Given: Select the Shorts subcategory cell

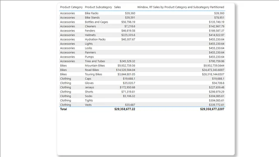Looking at the screenshot, I should click(x=89, y=92).
